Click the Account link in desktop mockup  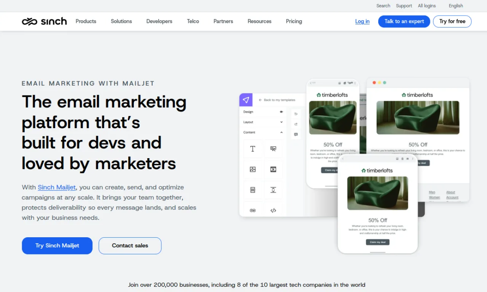(452, 197)
